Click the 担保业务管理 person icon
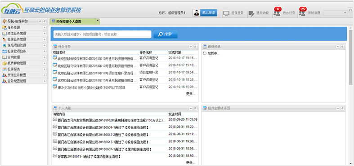 pos(4,39)
